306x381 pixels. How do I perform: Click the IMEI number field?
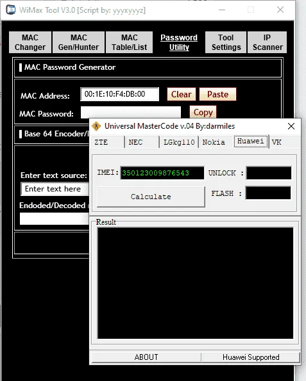pos(162,173)
